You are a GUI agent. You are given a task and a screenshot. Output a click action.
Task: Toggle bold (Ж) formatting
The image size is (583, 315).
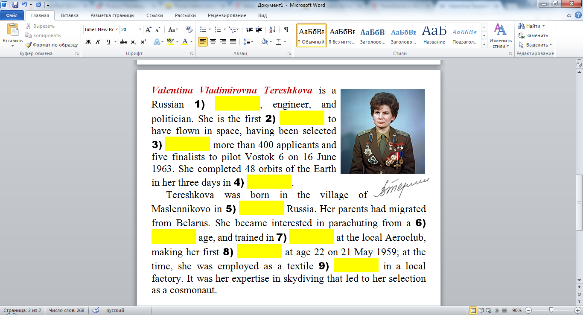(x=88, y=42)
